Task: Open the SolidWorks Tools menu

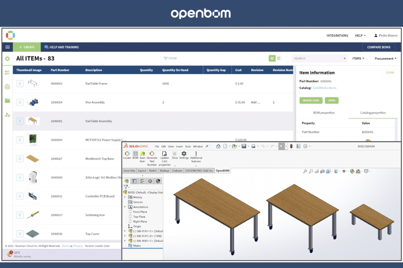Action: tap(188, 146)
